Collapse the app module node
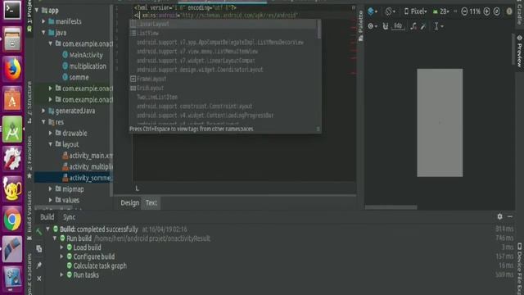The width and height of the screenshot is (524, 295). pos(37,11)
